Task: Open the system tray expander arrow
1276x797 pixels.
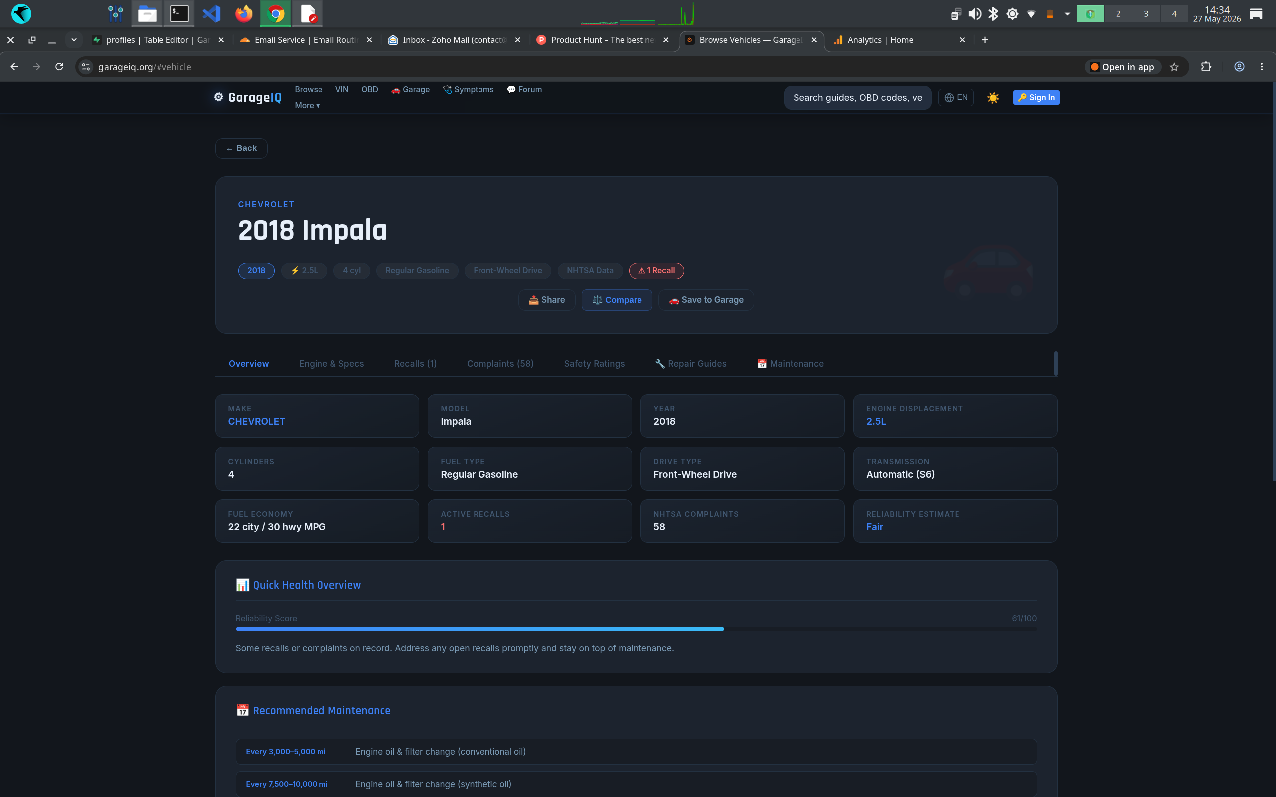Action: click(x=1067, y=14)
